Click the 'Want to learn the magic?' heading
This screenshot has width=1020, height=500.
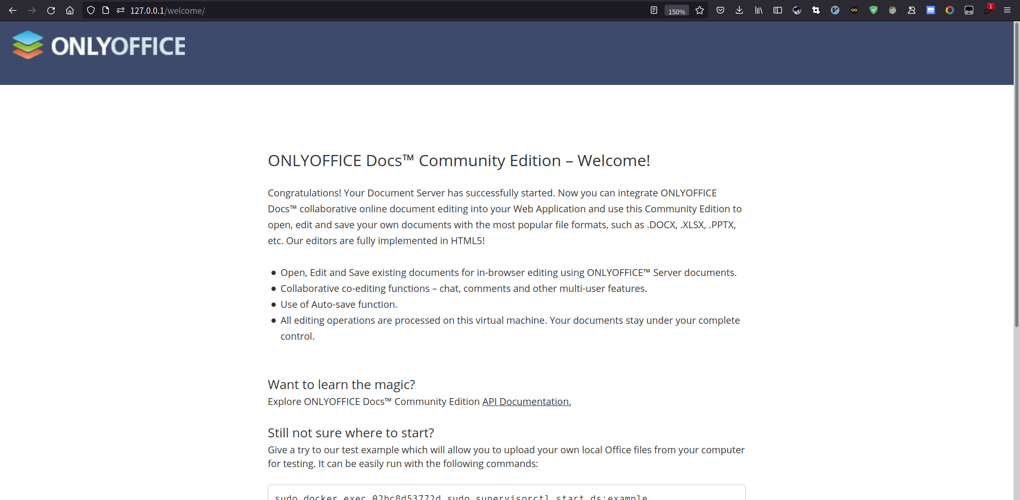[x=342, y=385]
